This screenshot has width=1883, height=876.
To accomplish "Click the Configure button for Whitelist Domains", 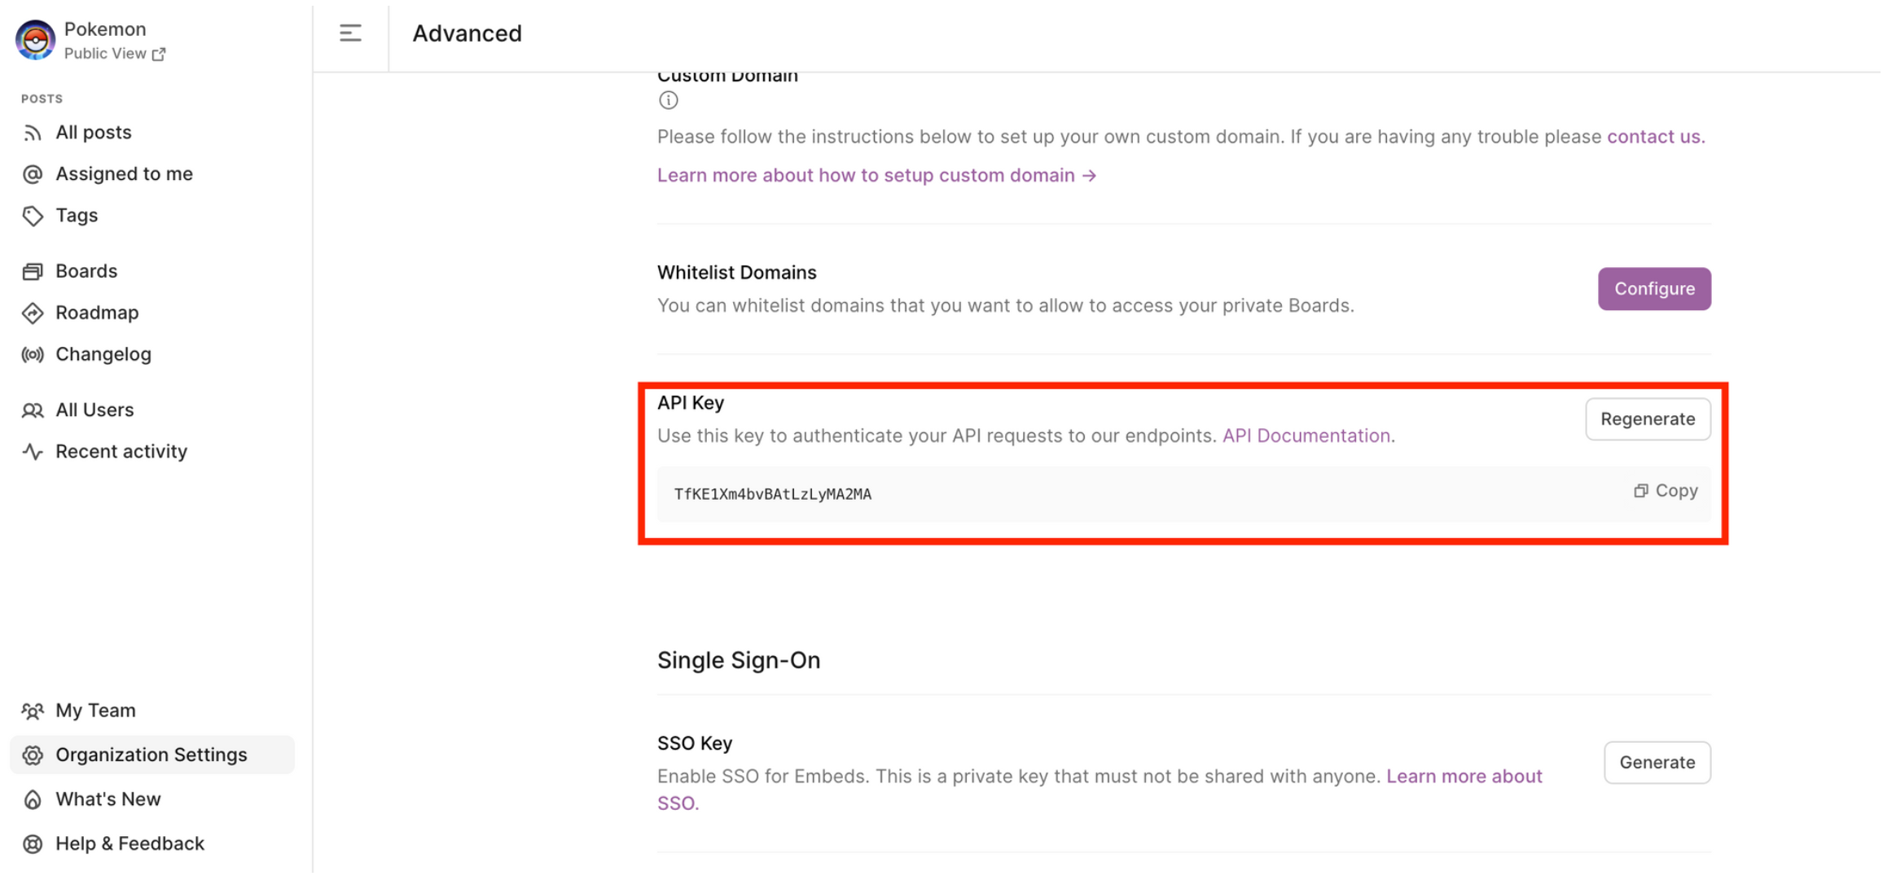I will 1654,289.
